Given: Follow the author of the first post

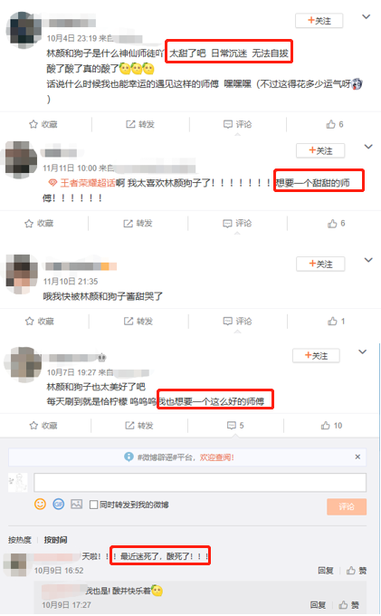Looking at the screenshot, I should point(319,21).
